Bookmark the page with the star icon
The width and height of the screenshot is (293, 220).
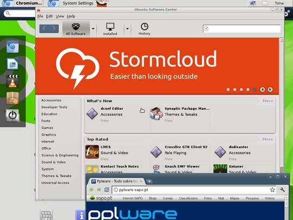272,190
